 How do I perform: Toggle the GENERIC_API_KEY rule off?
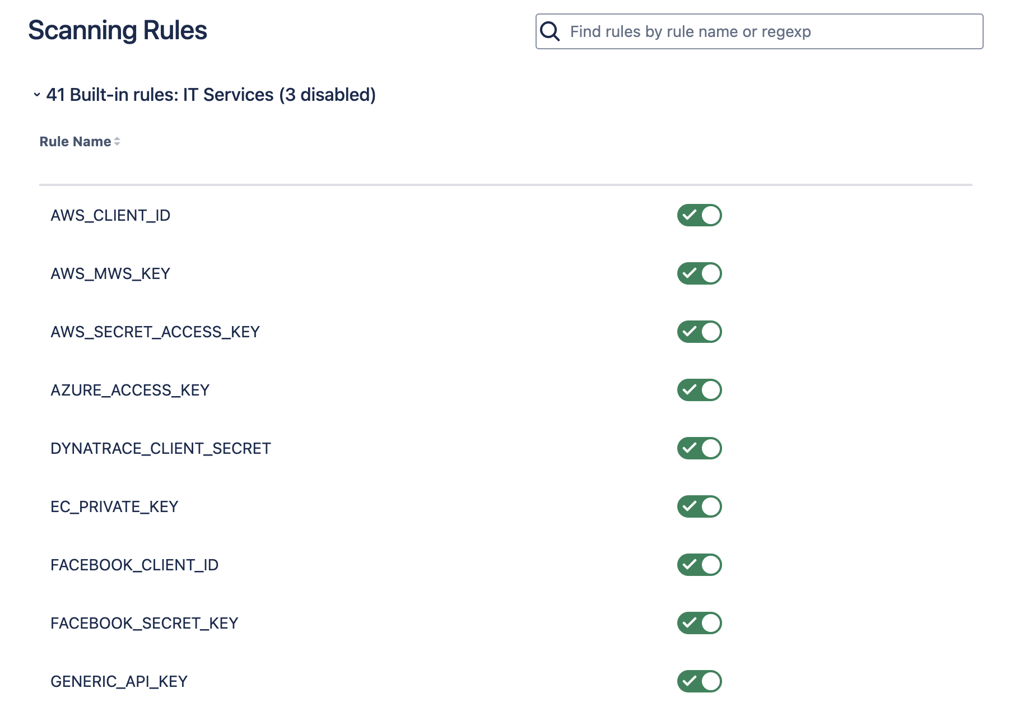point(699,681)
